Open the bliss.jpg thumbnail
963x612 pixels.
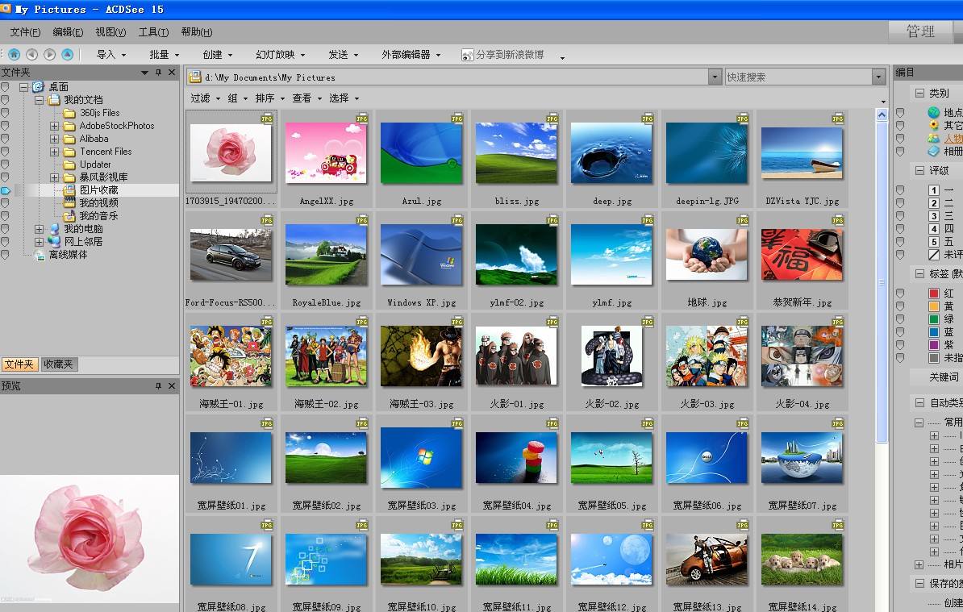(516, 152)
